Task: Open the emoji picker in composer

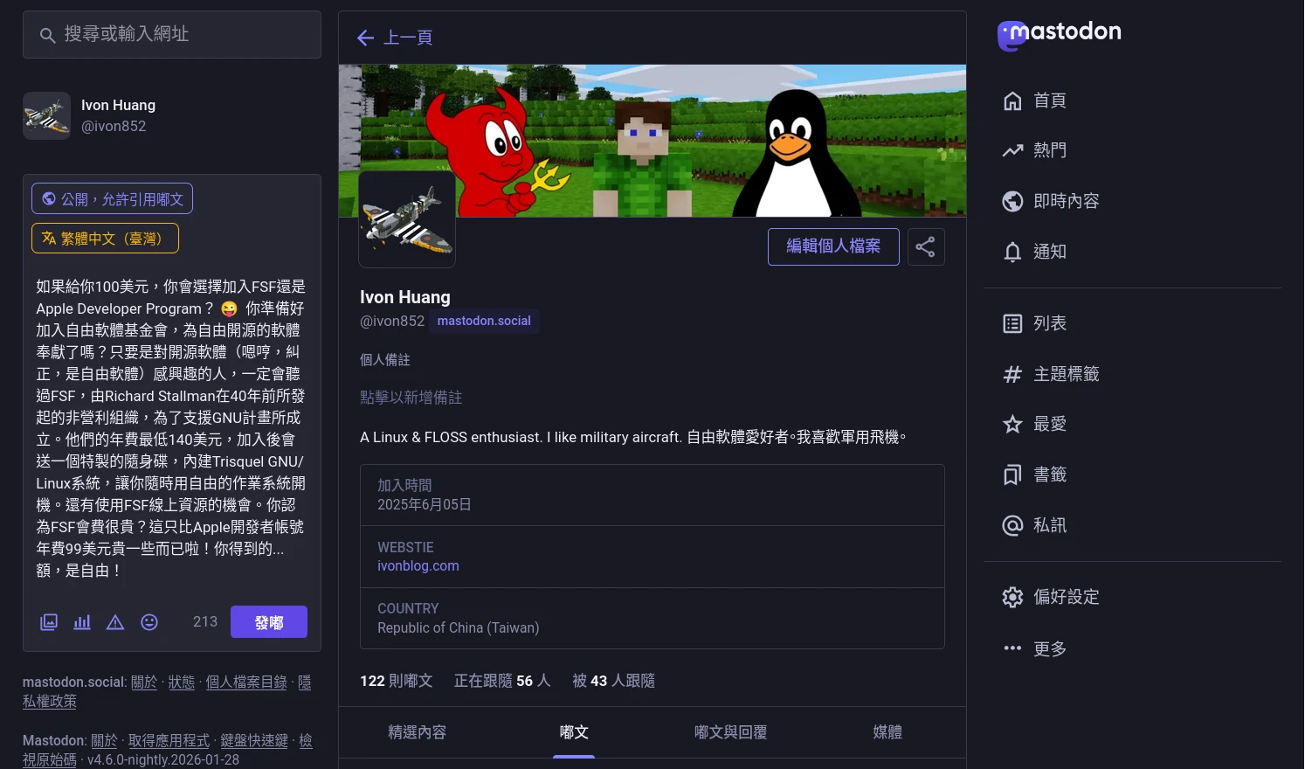Action: pos(149,622)
